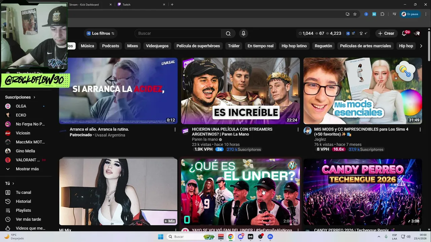Click the sparkle icon in vidIQ stats bar
This screenshot has height=242, width=431.
pyautogui.click(x=366, y=33)
